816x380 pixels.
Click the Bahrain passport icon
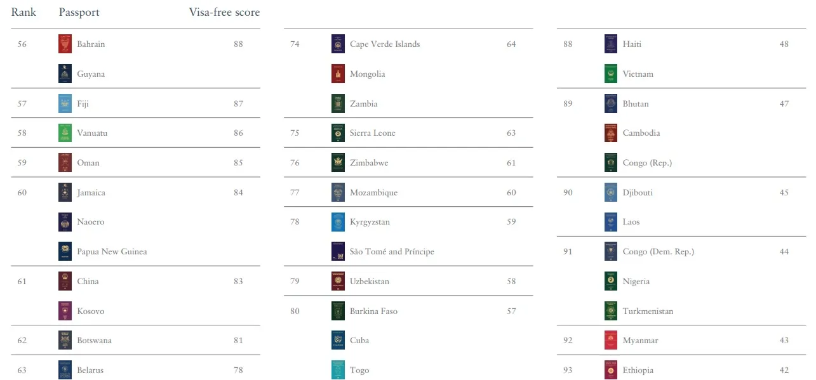[65, 44]
